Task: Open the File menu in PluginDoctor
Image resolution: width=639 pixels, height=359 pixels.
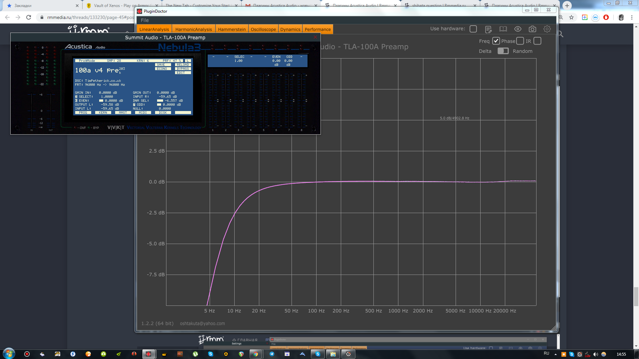Action: pyautogui.click(x=144, y=20)
